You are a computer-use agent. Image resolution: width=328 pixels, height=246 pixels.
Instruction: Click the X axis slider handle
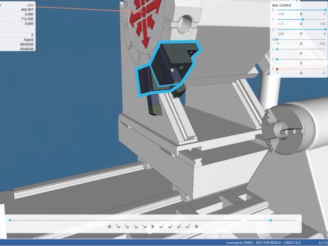(325, 10)
